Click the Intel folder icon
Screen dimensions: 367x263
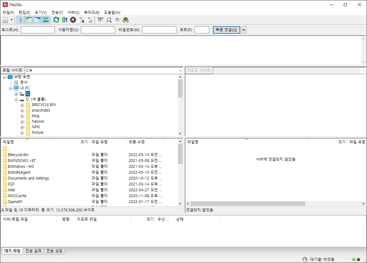(5, 190)
